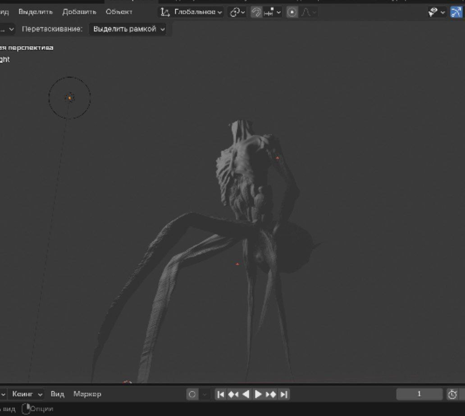Image resolution: width=465 pixels, height=416 pixels.
Task: Jump to the first frame
Action: pyautogui.click(x=221, y=394)
